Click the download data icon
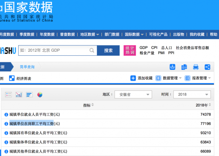Image resolution: width=219 pixels, height=156 pixels. click(x=172, y=67)
